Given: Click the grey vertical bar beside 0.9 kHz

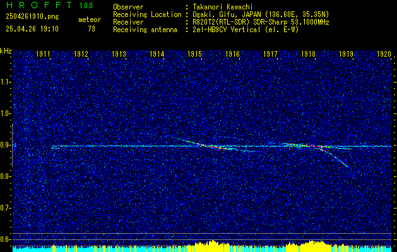Looking at the screenshot, I should [x=12, y=146].
